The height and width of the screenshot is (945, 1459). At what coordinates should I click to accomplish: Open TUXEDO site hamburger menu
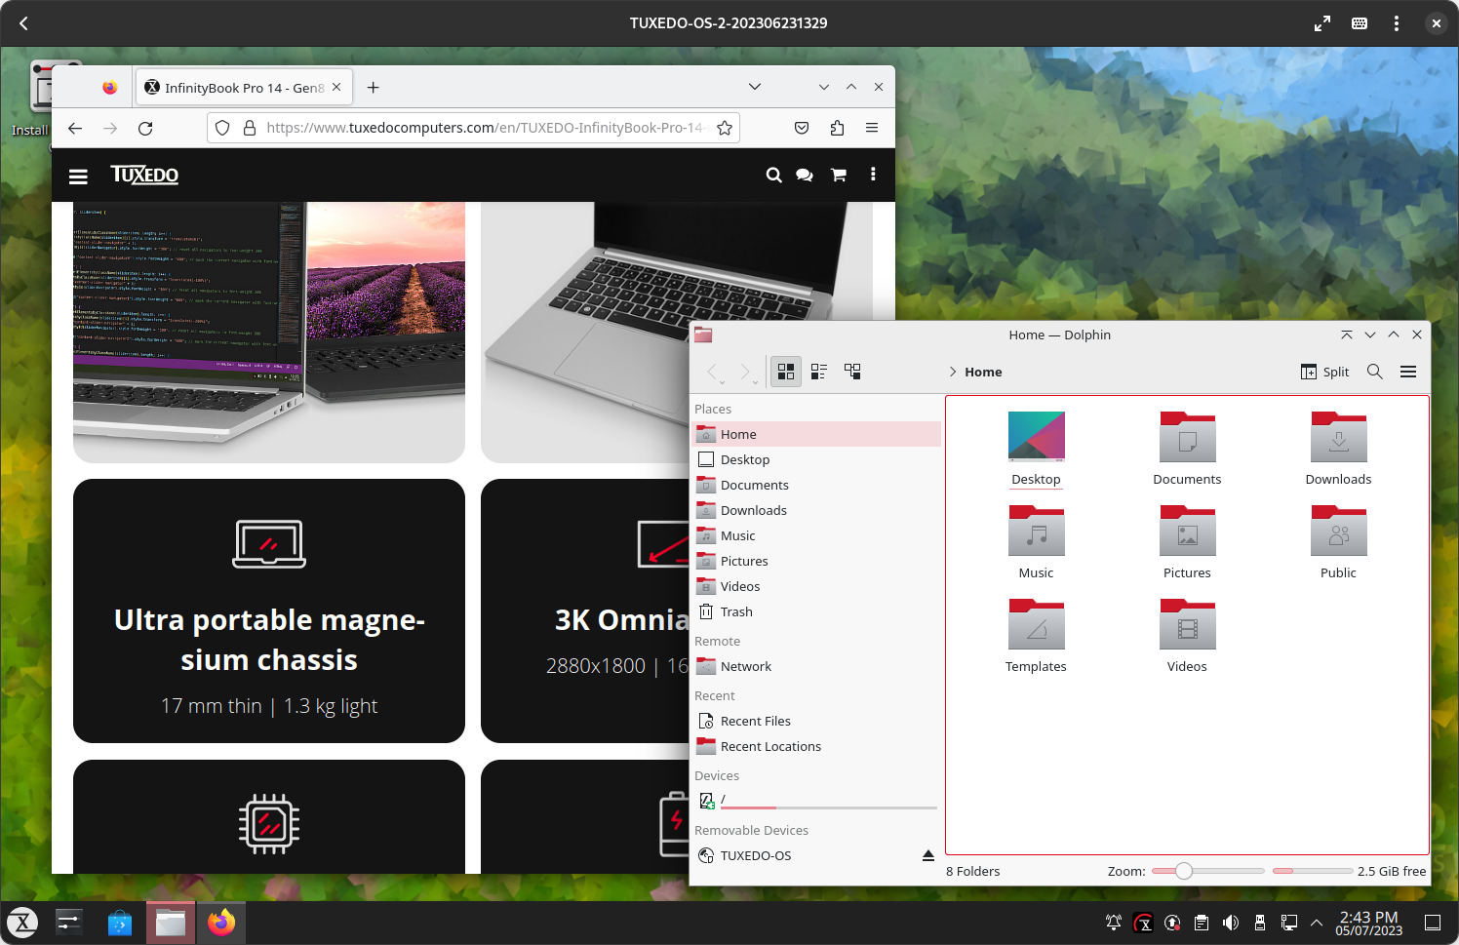pyautogui.click(x=78, y=176)
